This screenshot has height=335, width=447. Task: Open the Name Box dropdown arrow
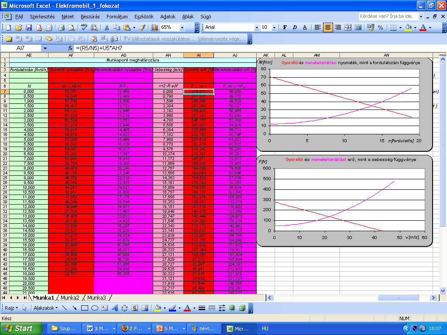(x=45, y=48)
